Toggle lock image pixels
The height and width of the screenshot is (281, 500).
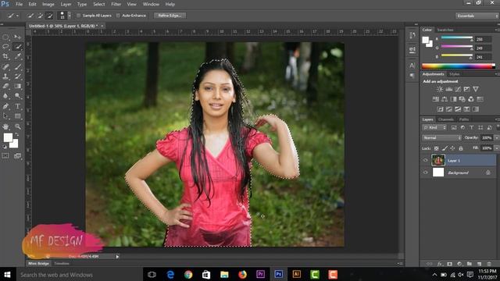[445, 148]
